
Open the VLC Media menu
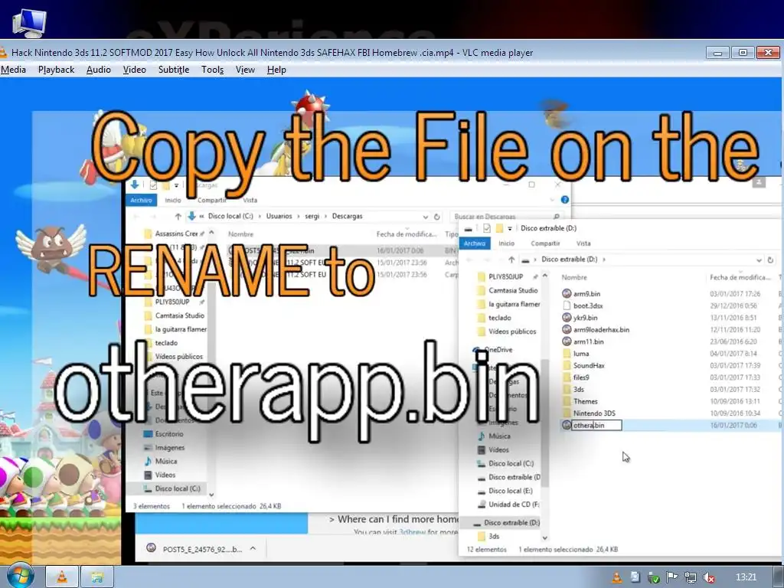point(13,70)
